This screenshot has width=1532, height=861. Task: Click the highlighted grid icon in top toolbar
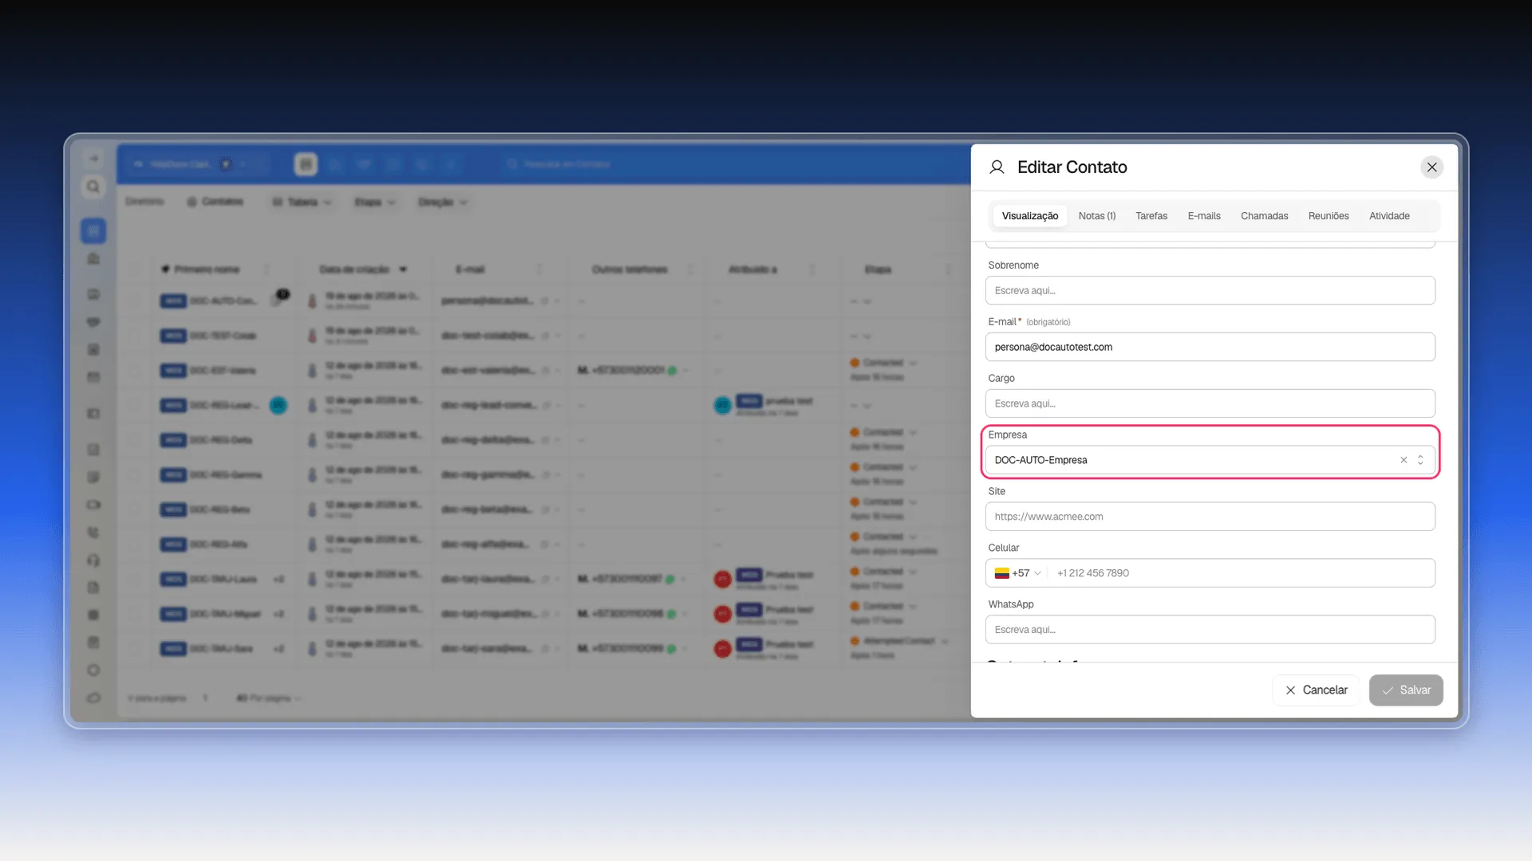306,164
